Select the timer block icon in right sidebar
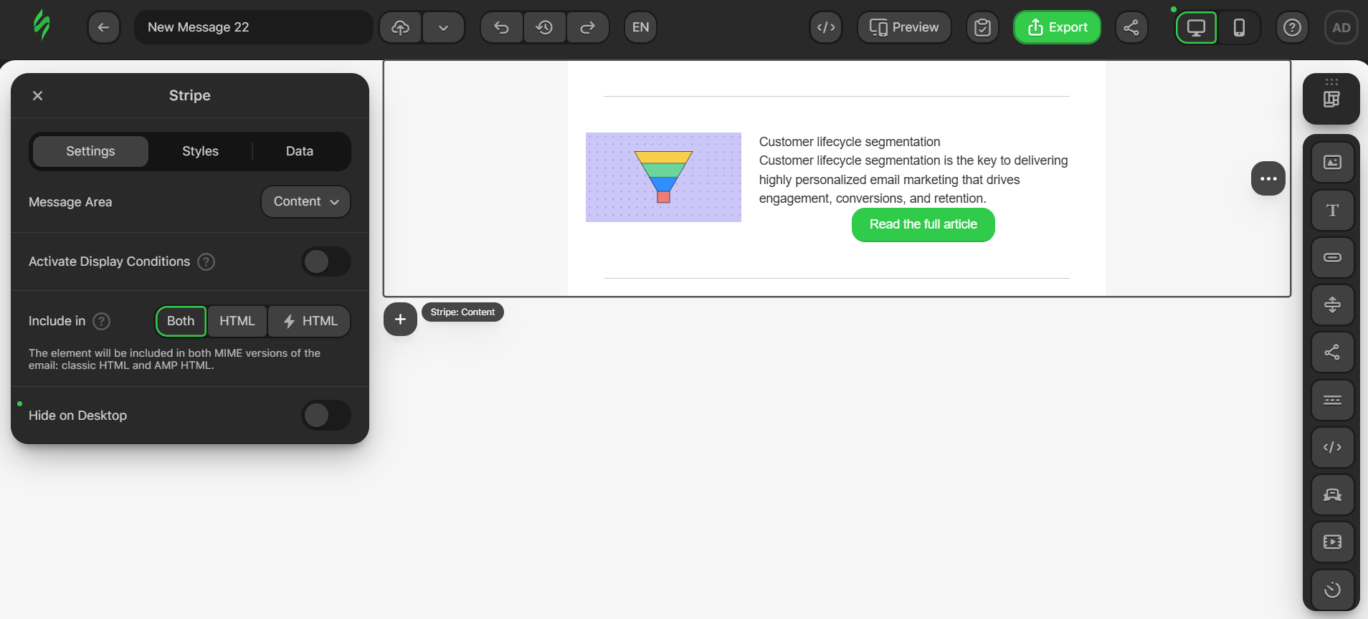Viewport: 1368px width, 619px height. (x=1332, y=590)
